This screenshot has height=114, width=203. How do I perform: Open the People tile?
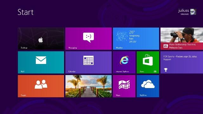41,86
